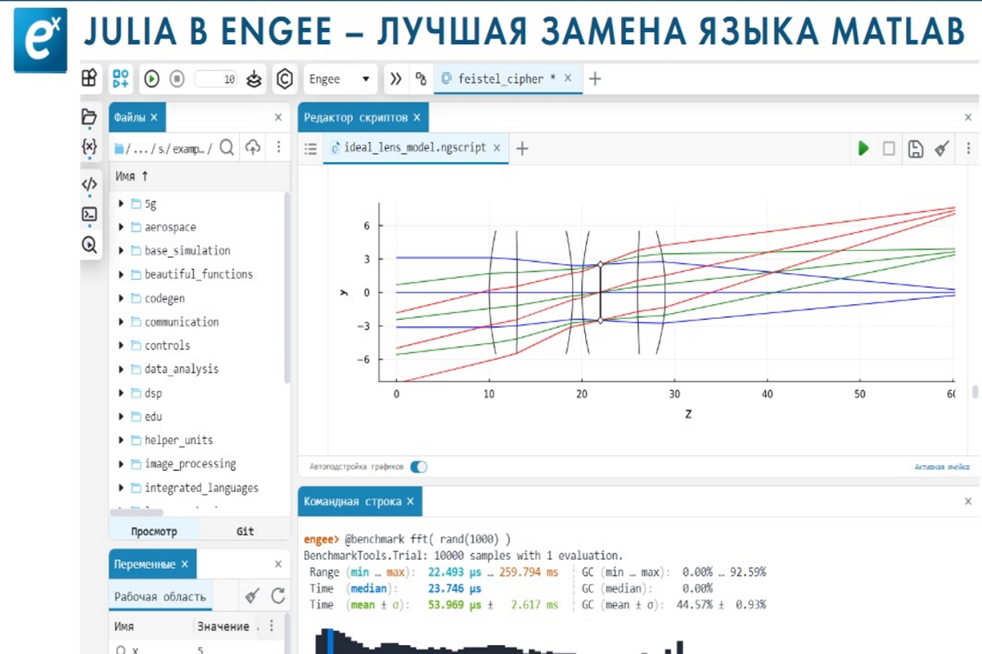Select the Командная строка tab
The height and width of the screenshot is (654, 982).
click(360, 501)
